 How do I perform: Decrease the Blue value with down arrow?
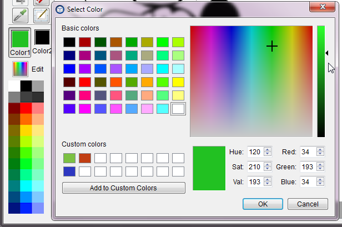coord(320,184)
